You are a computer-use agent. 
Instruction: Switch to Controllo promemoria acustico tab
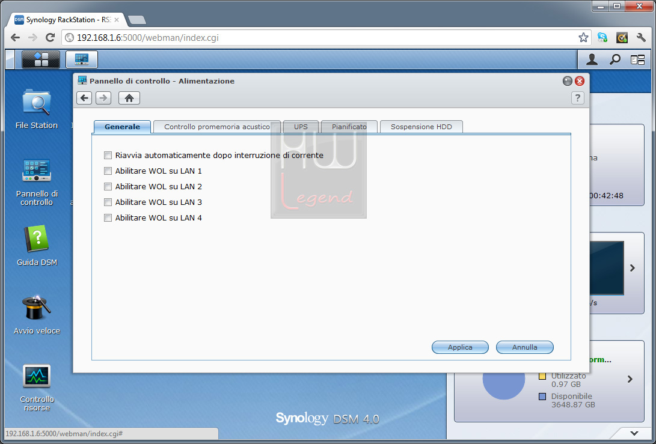(216, 127)
